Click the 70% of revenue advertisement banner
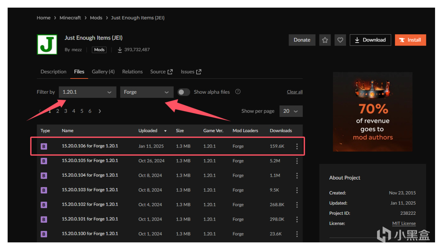443x250 pixels. (x=372, y=112)
